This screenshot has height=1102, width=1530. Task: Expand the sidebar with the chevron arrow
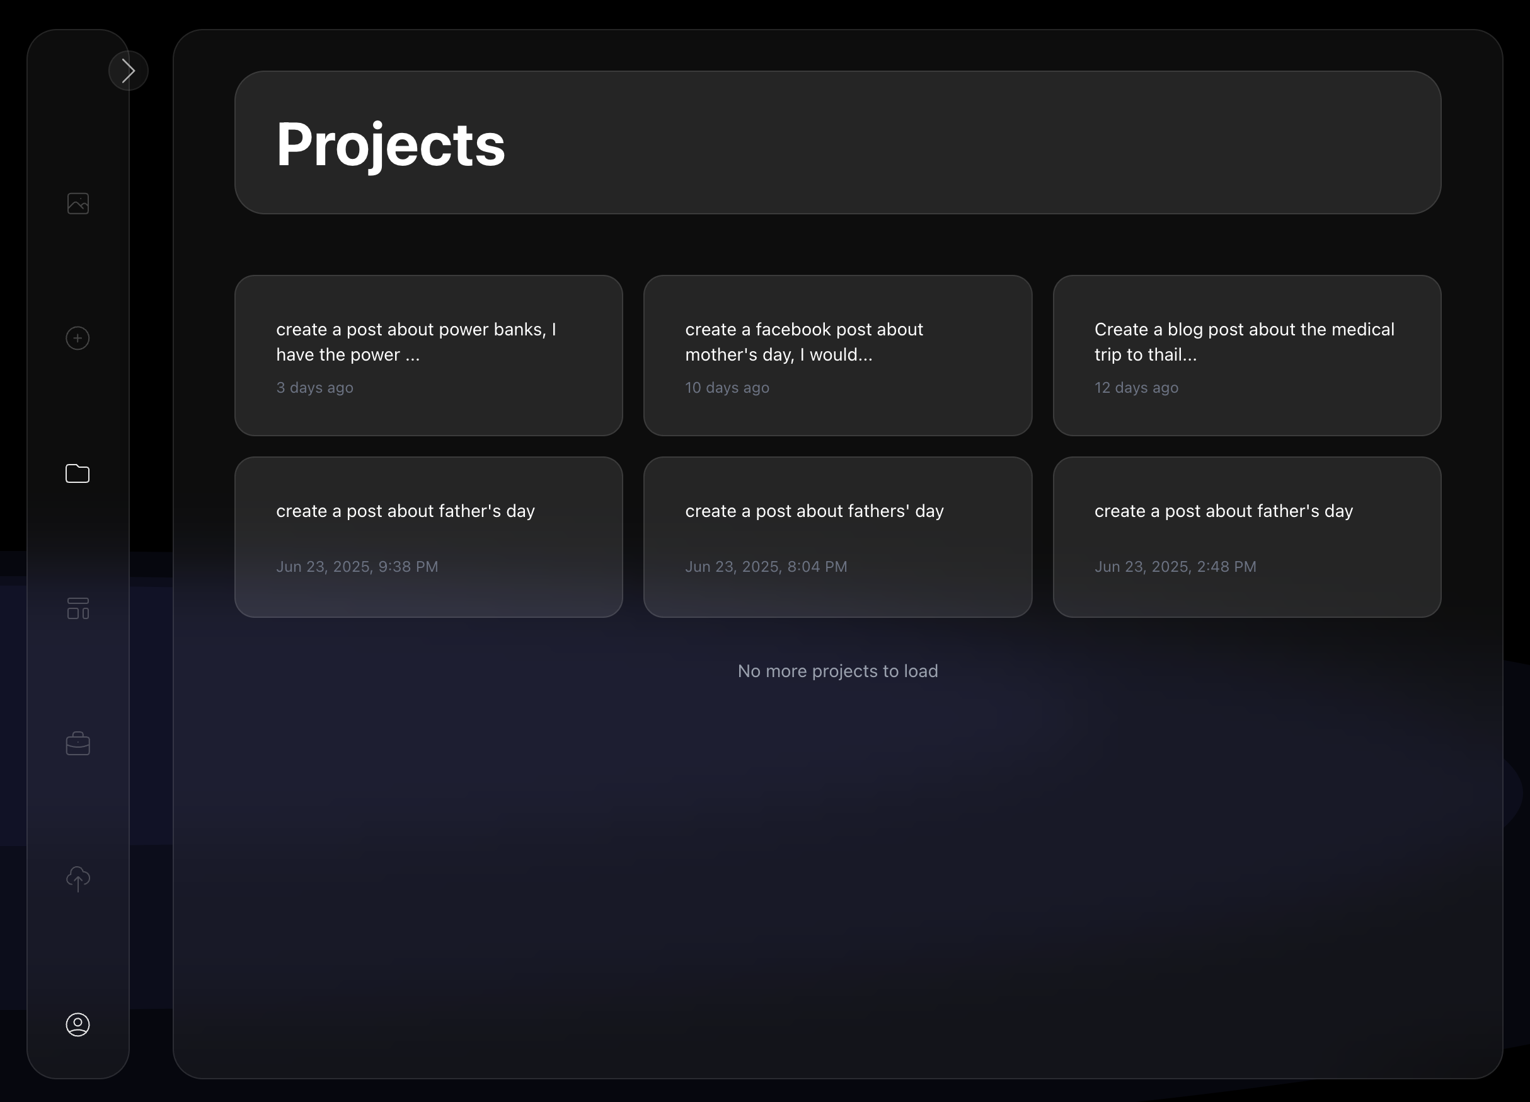128,69
